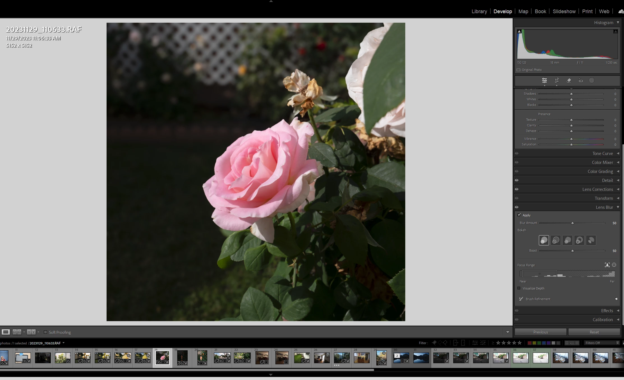Activate the Point/Area Focus target tool
624x380 pixels.
tap(614, 265)
